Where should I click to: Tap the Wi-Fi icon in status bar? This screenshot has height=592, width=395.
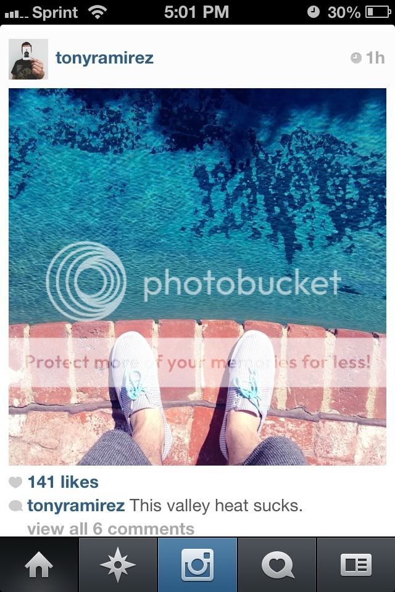(x=97, y=12)
